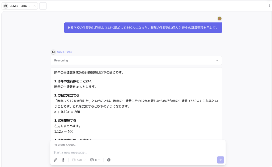Close the GLM 5 Turbo tab
Image resolution: width=272 pixels, height=167 pixels.
[35, 6]
